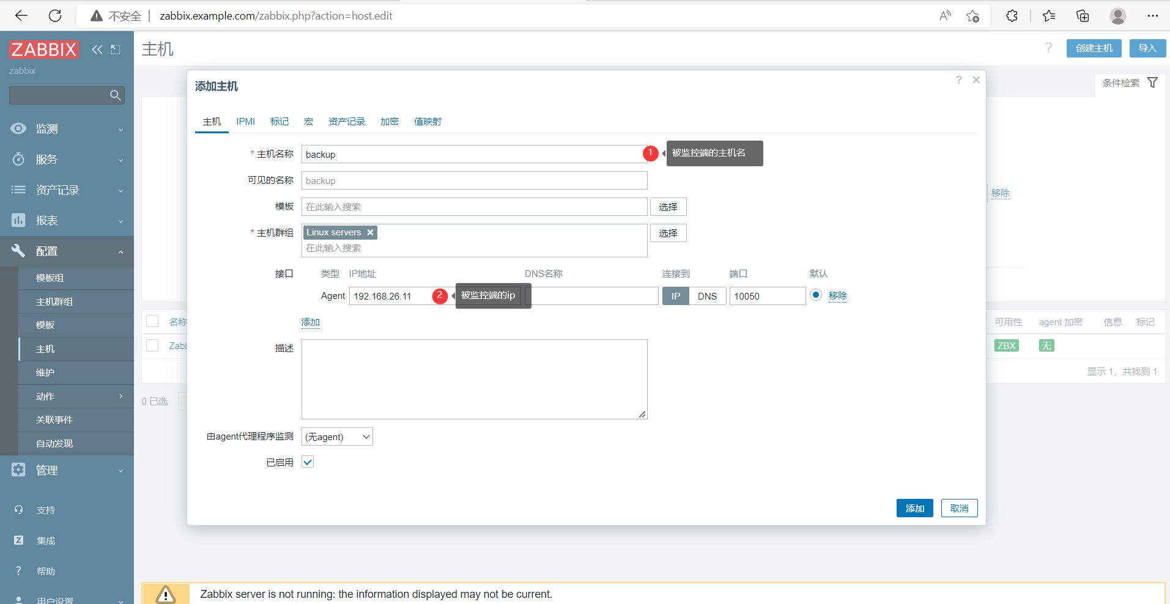This screenshot has height=604, width=1170.
Task: Expand the 资产记录 sidebar menu
Action: (x=67, y=190)
